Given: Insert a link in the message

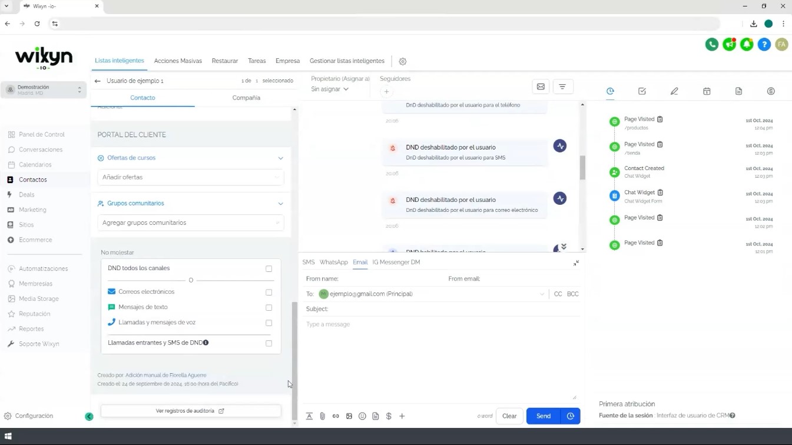Looking at the screenshot, I should click(x=336, y=416).
